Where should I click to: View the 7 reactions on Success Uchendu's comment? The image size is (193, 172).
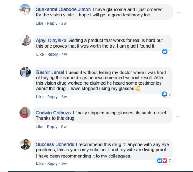(164, 161)
